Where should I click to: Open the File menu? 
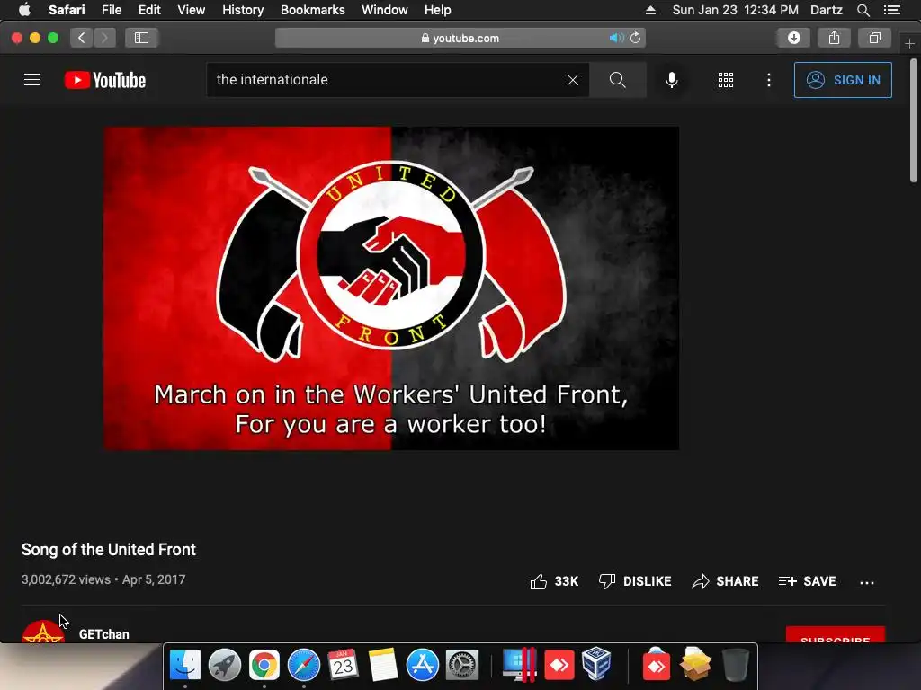(x=112, y=10)
